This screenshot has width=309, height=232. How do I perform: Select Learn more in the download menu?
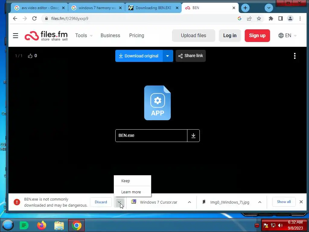[x=132, y=192]
